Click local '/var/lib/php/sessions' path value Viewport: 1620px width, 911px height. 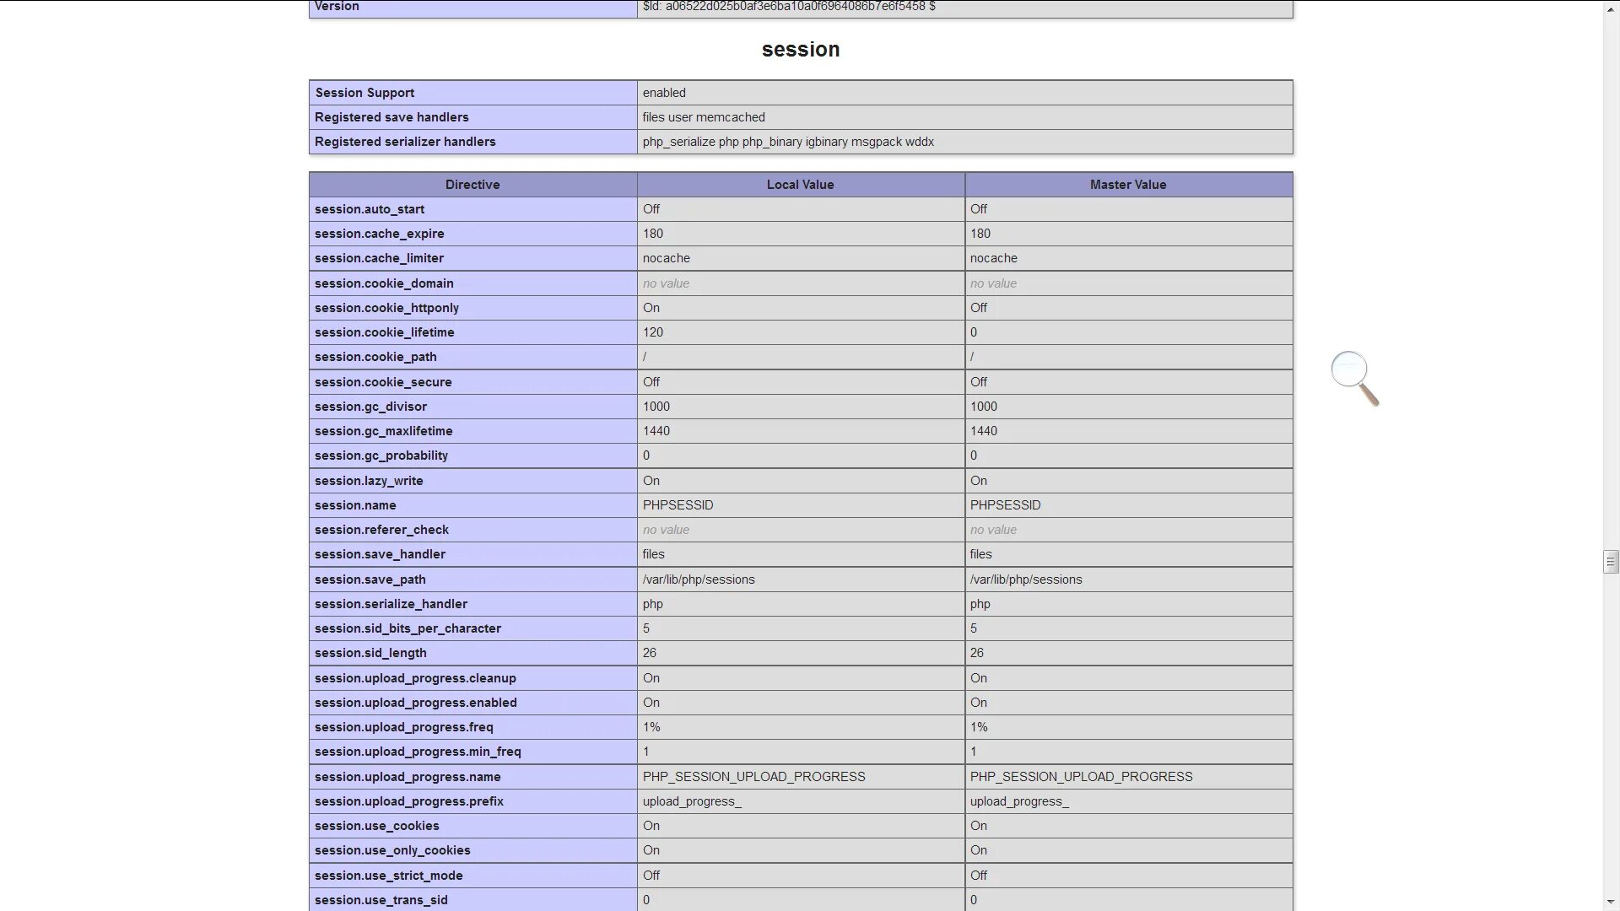coord(699,579)
